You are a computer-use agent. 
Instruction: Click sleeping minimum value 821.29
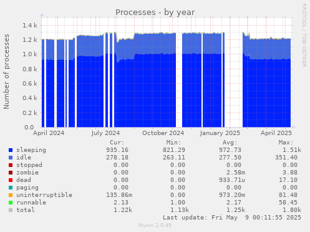point(174,150)
